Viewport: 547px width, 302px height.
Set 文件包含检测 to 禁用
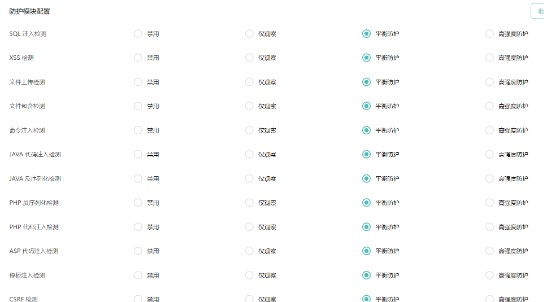point(138,106)
